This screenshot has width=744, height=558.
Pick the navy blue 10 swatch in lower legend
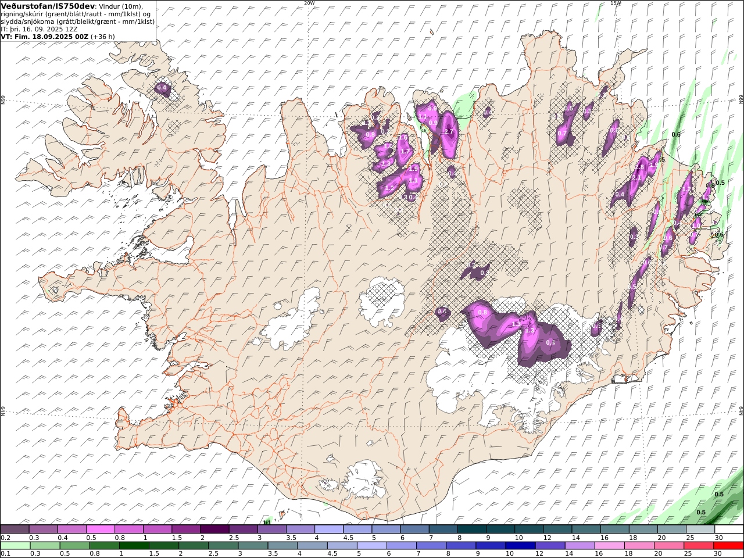[x=520, y=546]
